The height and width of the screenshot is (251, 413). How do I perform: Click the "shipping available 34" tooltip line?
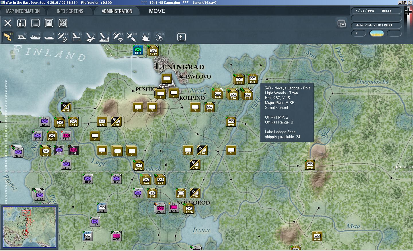pyautogui.click(x=282, y=137)
